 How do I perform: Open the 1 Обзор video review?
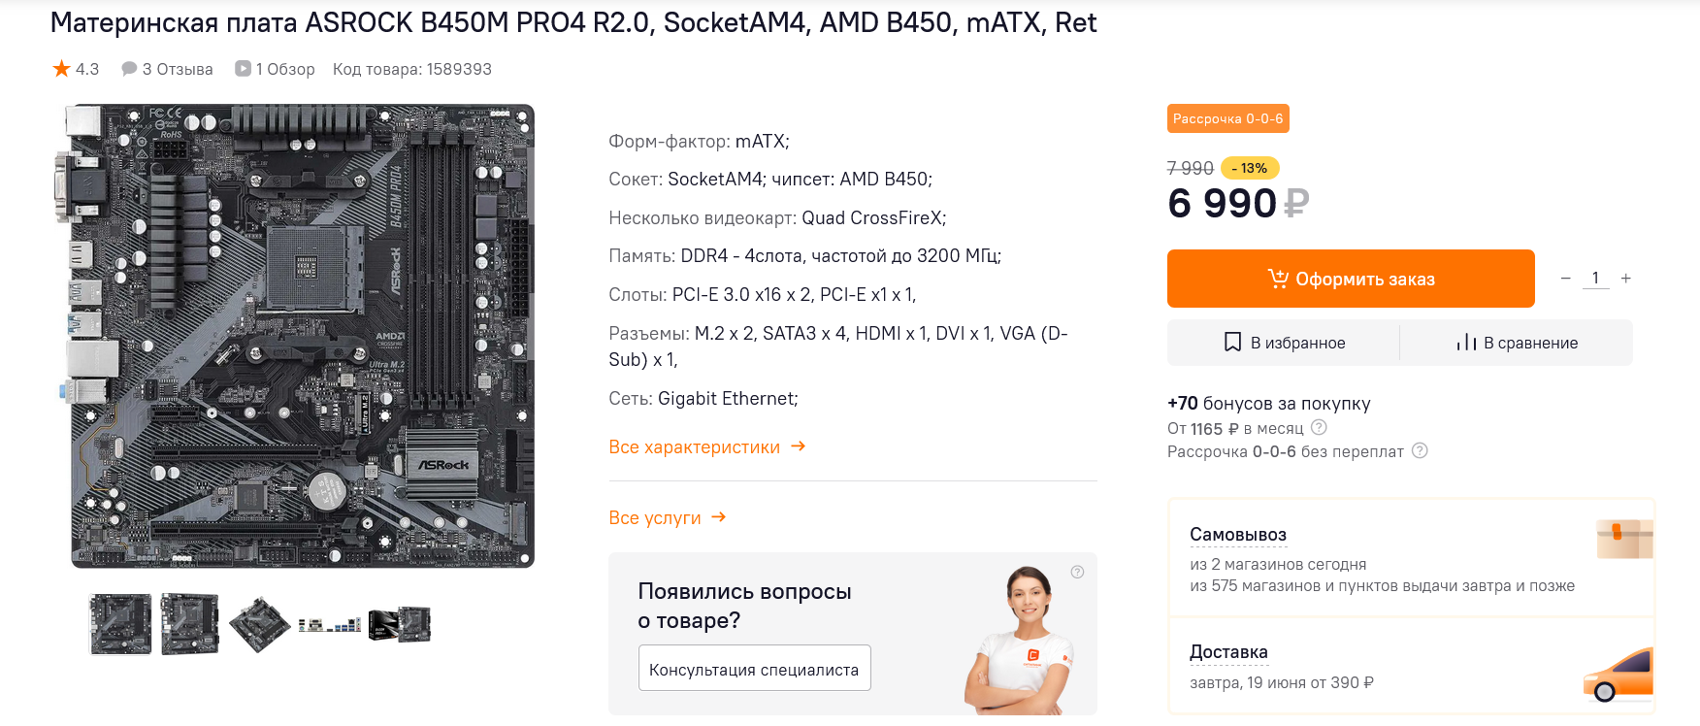click(x=276, y=69)
